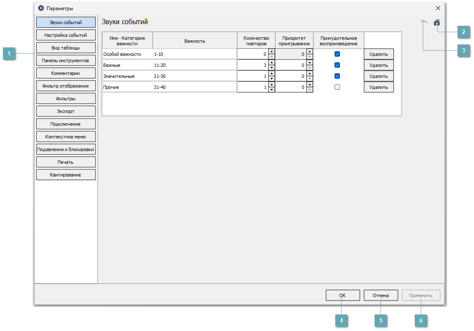Click the home icon in top right
This screenshot has width=474, height=331.
coord(436,22)
